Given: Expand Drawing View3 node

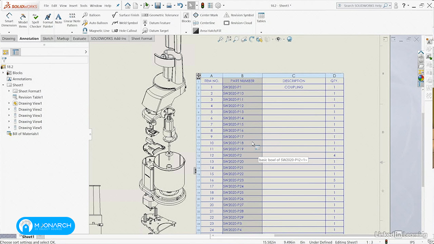Looking at the screenshot, I should (9, 115).
